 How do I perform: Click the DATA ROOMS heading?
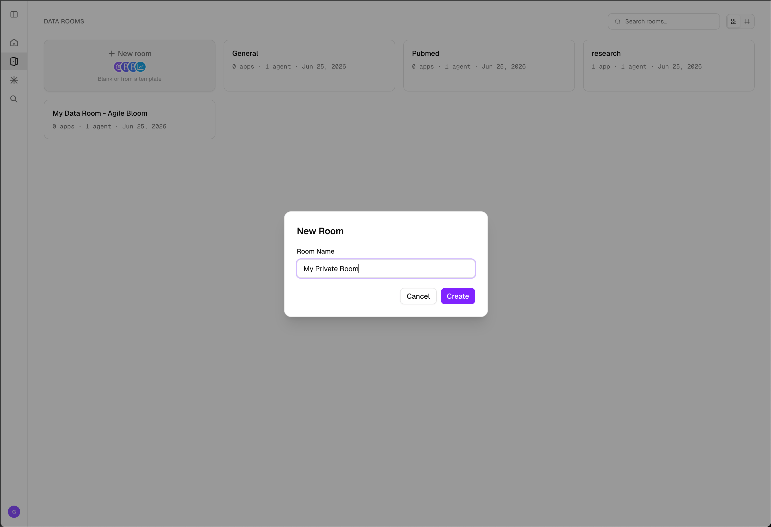click(64, 21)
